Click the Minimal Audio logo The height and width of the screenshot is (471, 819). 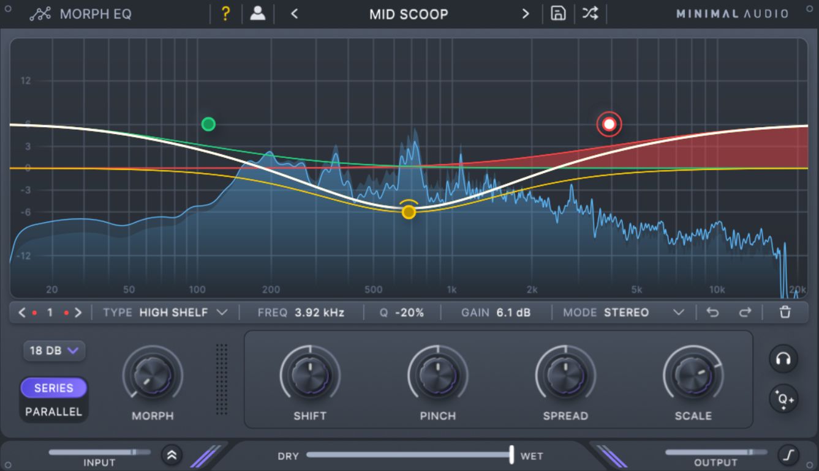(x=732, y=13)
